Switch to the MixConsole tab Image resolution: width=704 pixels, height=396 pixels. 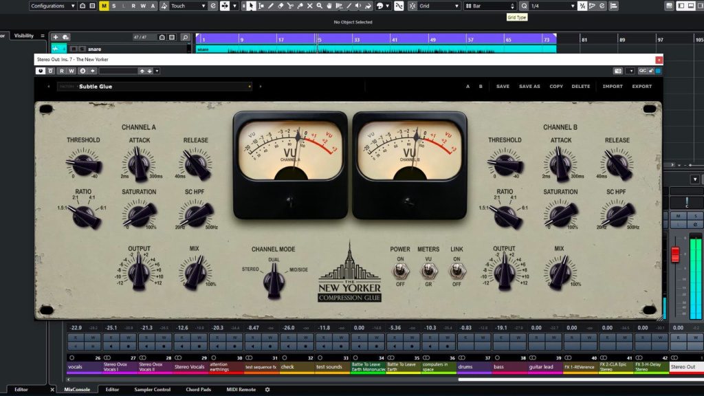click(77, 389)
